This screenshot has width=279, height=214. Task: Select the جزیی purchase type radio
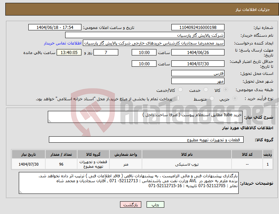(235, 98)
